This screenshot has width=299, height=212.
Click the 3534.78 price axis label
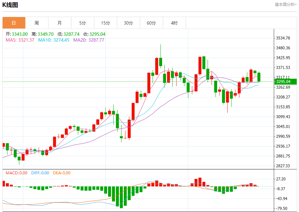[x=283, y=38]
